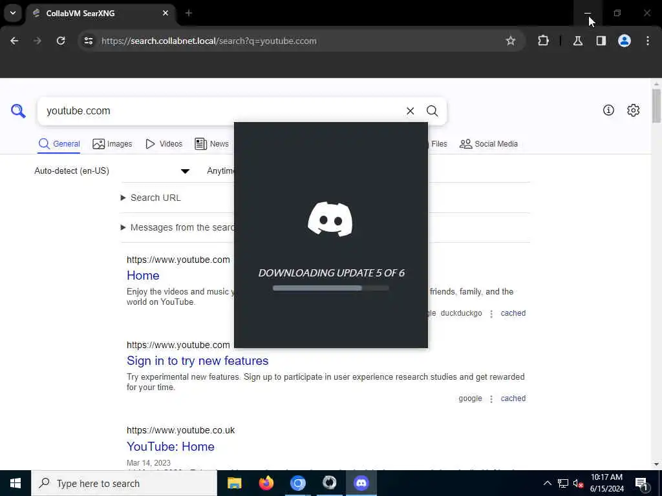Click the muted volume tray icon

[x=579, y=483]
